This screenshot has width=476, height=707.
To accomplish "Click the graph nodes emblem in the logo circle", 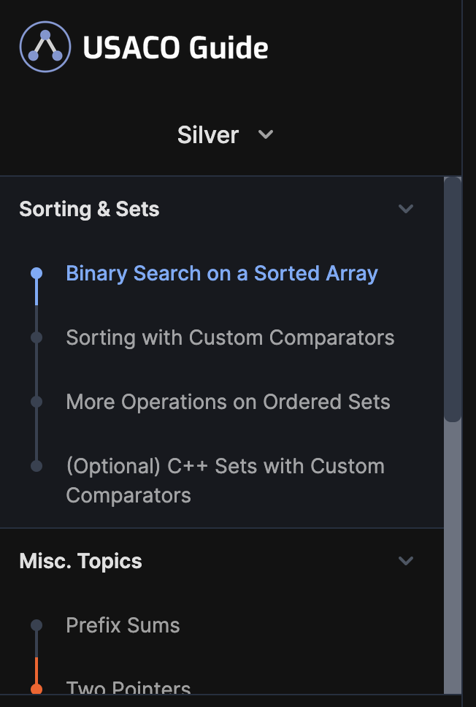I will tap(45, 46).
